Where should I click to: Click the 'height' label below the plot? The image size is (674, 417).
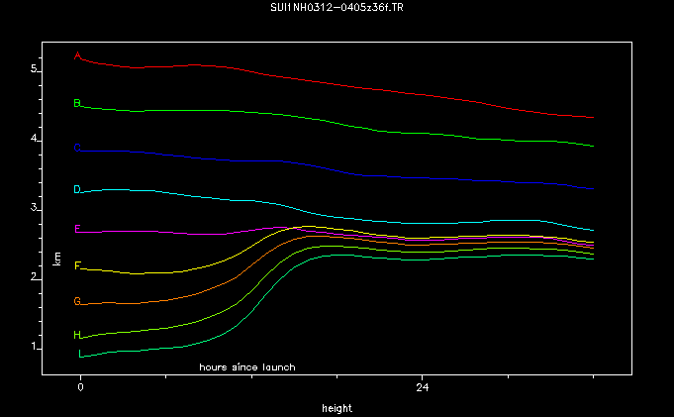[x=337, y=408]
